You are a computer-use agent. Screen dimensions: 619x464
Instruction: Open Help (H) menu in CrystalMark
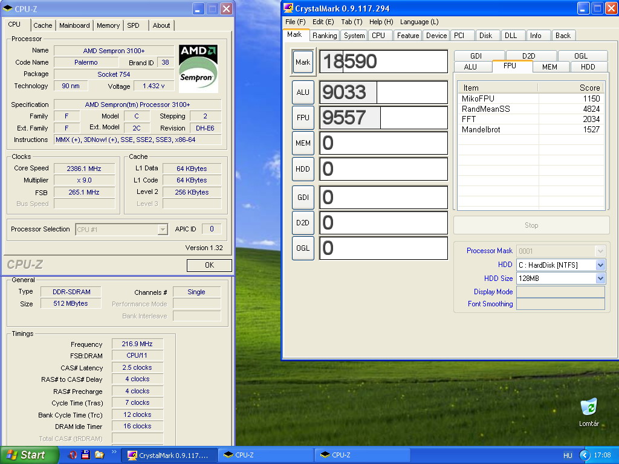tap(381, 22)
